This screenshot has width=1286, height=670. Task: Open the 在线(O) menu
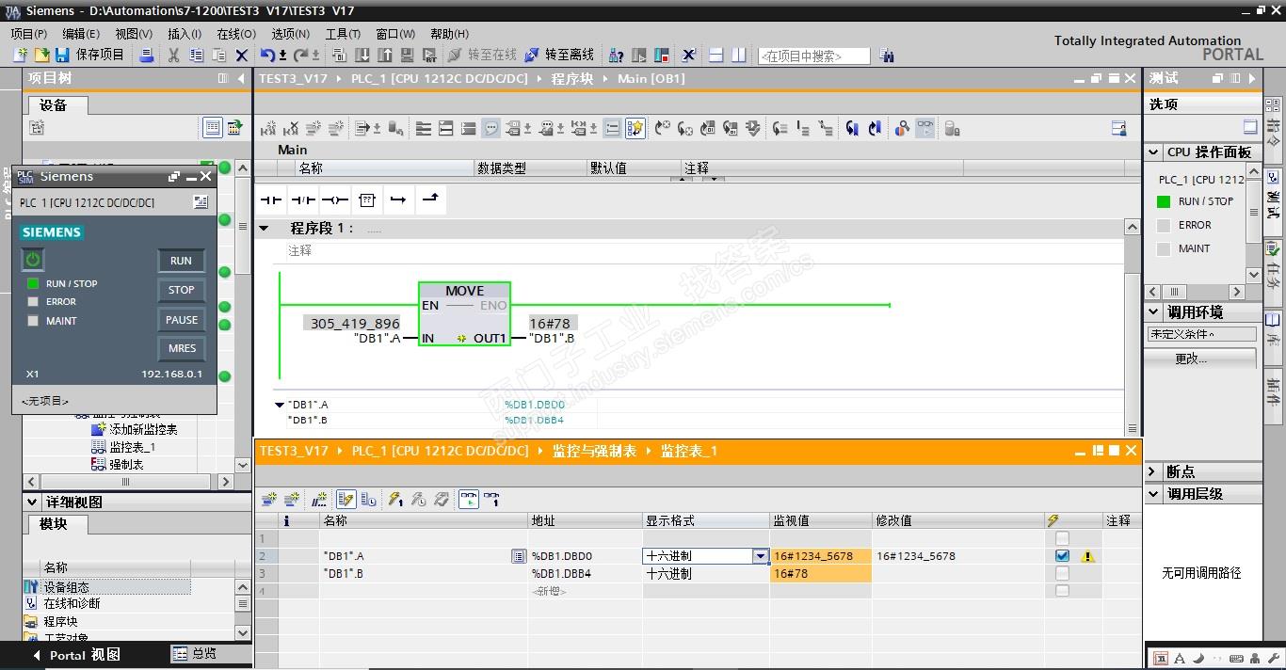coord(235,33)
